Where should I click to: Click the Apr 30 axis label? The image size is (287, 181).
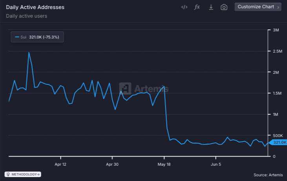[112, 165]
